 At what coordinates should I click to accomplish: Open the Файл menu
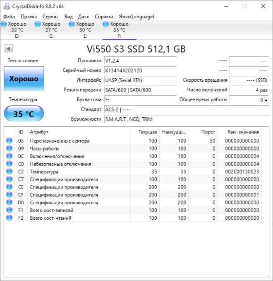point(9,17)
